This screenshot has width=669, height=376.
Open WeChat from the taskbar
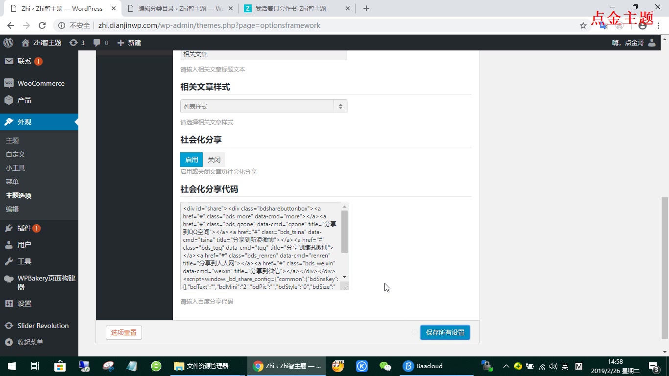pos(385,366)
